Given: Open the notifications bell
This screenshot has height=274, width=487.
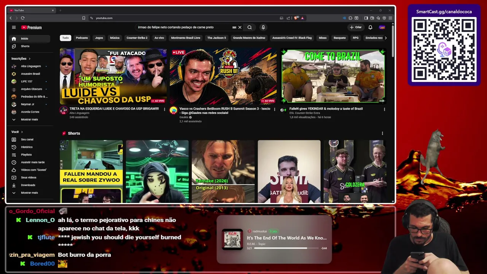Looking at the screenshot, I should [x=370, y=27].
